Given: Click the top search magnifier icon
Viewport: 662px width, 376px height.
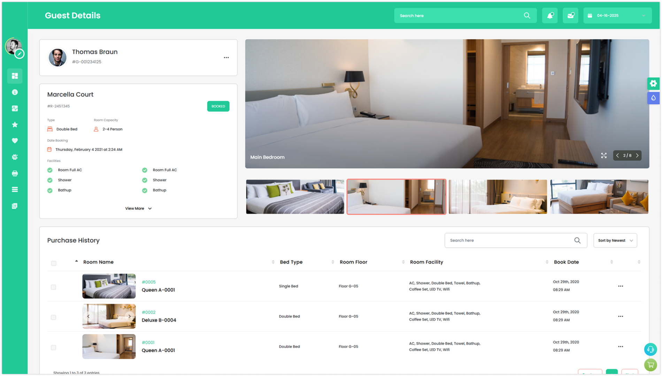Looking at the screenshot, I should click(527, 16).
